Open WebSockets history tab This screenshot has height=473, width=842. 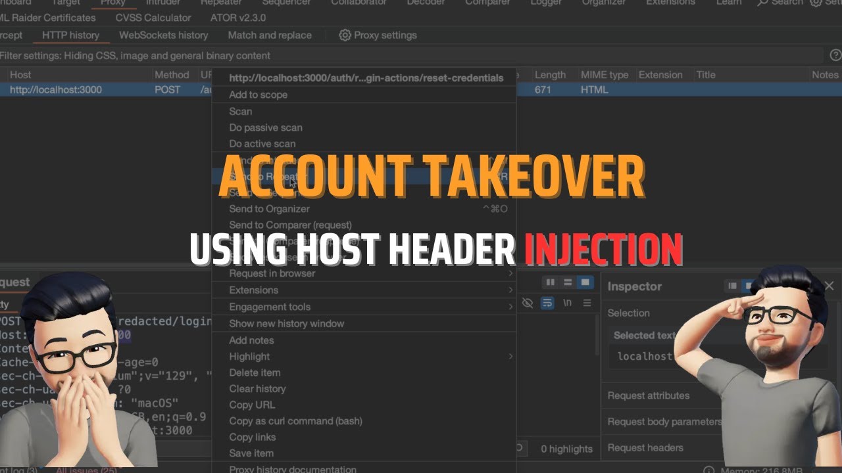point(163,35)
